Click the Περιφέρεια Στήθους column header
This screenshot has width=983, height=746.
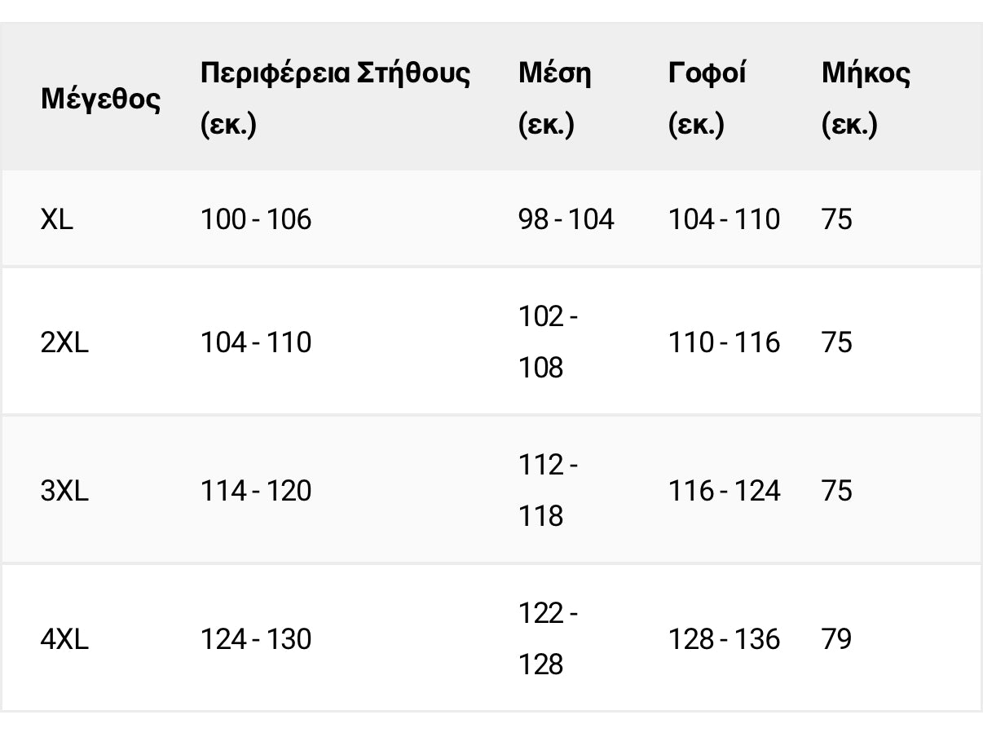pos(335,99)
